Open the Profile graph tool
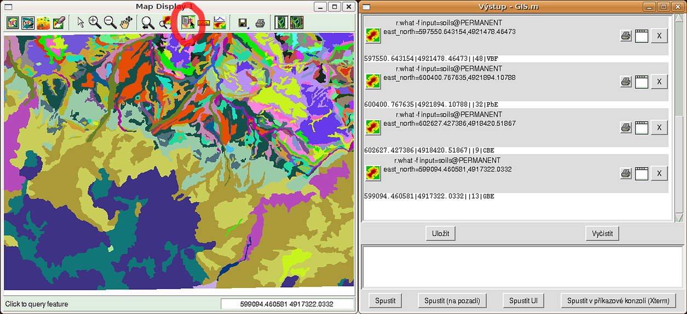 219,23
